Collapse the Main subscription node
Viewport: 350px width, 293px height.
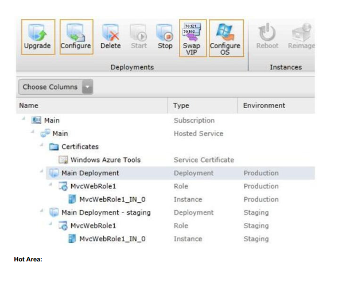[x=24, y=118]
